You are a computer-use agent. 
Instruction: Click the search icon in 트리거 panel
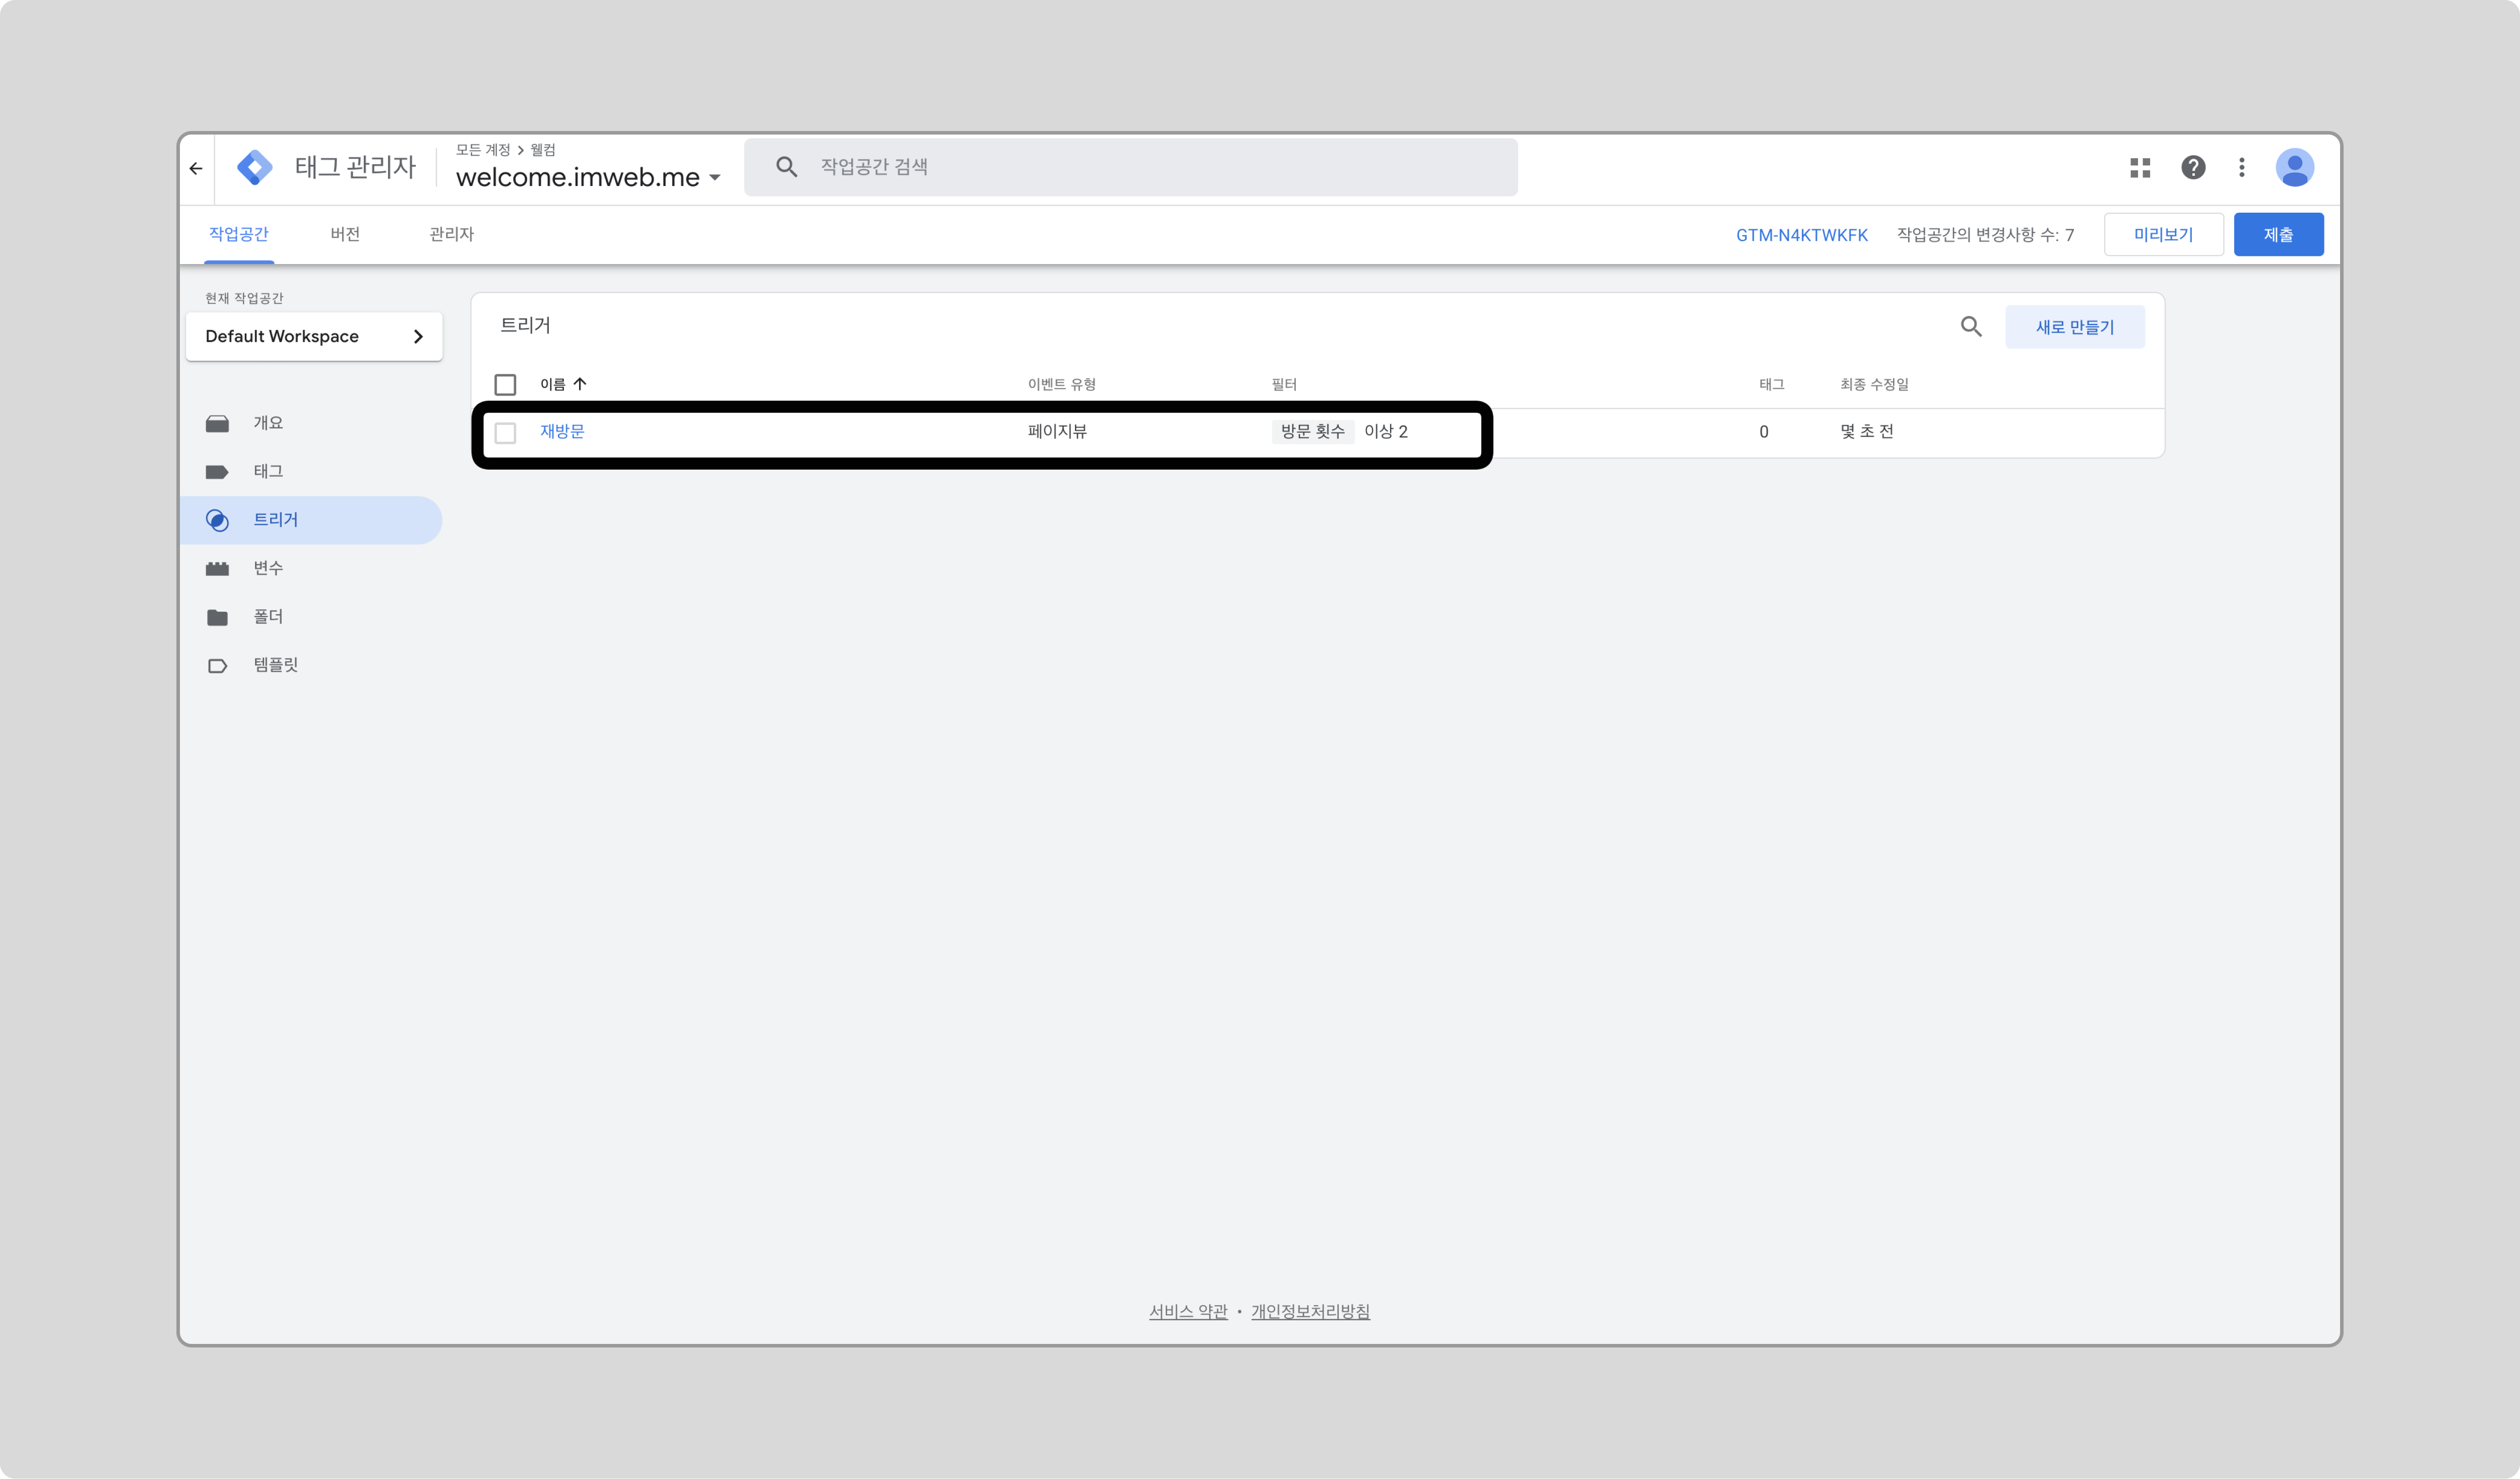point(1971,327)
